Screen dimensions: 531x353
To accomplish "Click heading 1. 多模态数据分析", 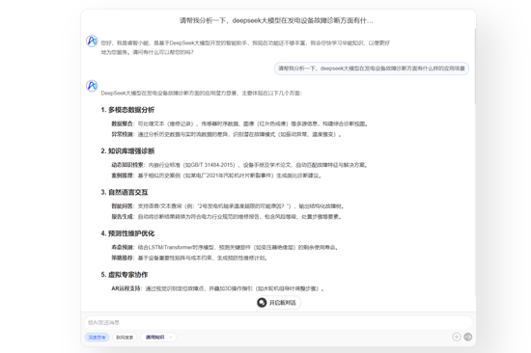I will [127, 110].
